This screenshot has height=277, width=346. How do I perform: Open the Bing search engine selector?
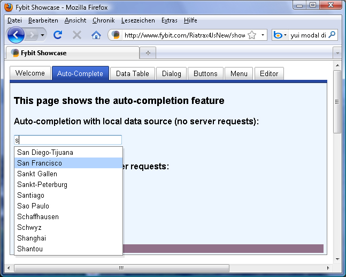click(x=280, y=35)
